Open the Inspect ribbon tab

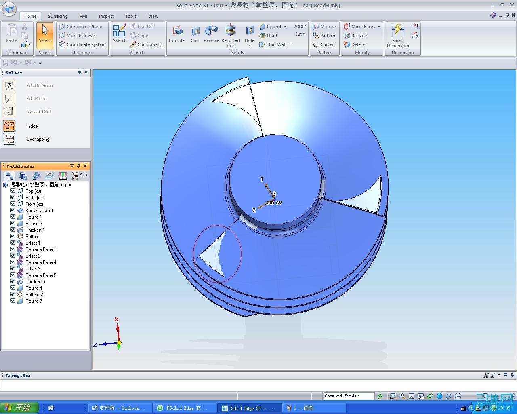coord(106,16)
